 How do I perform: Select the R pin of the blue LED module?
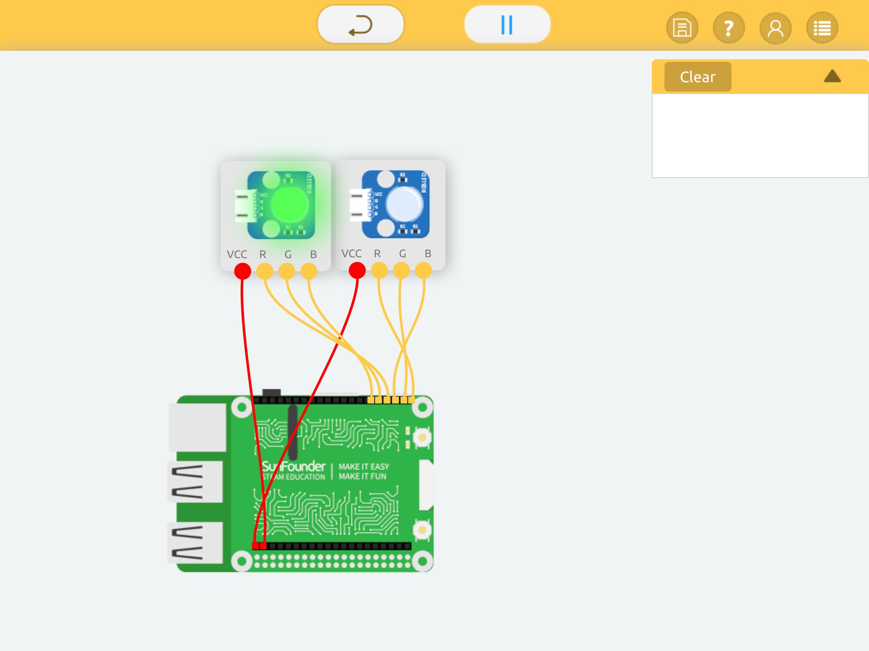click(x=379, y=270)
